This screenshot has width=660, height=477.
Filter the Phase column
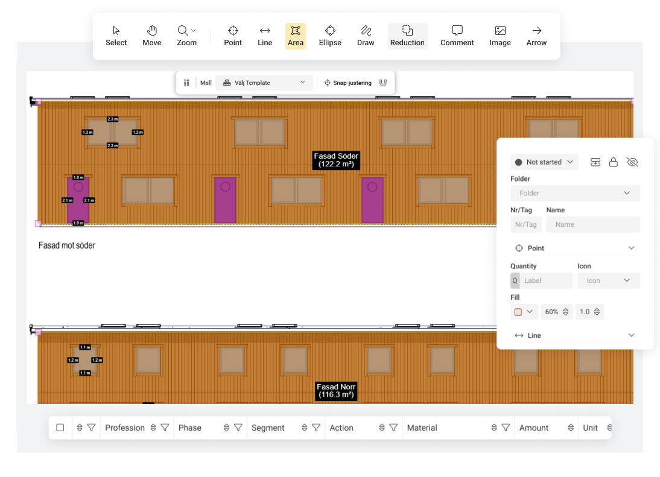[x=238, y=428]
